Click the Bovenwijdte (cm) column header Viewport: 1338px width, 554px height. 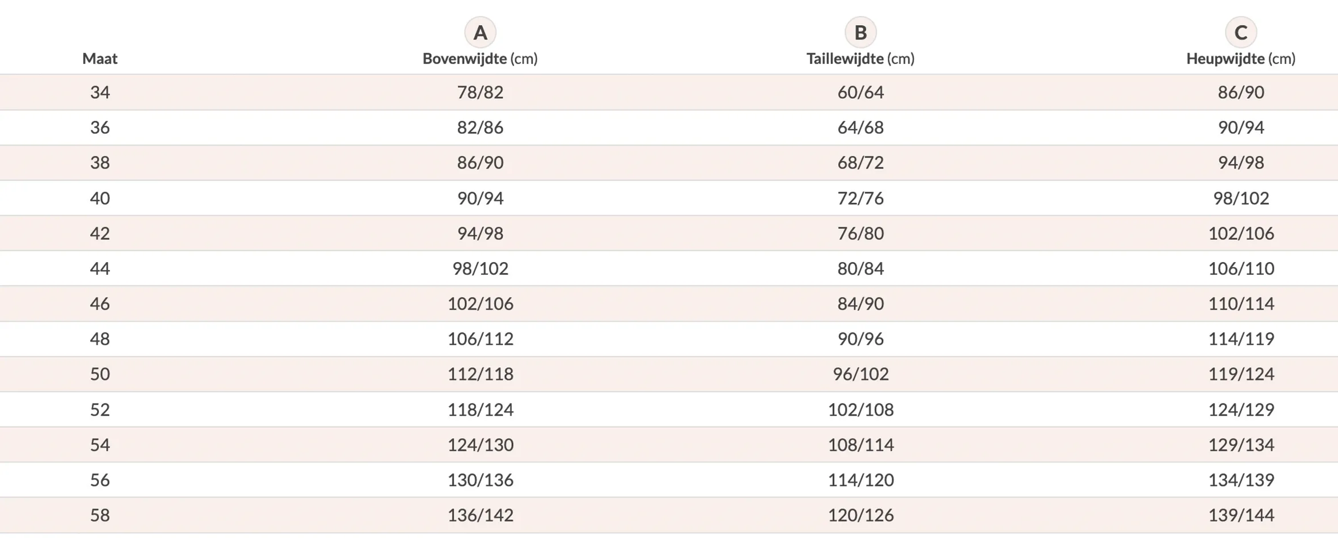coord(480,58)
